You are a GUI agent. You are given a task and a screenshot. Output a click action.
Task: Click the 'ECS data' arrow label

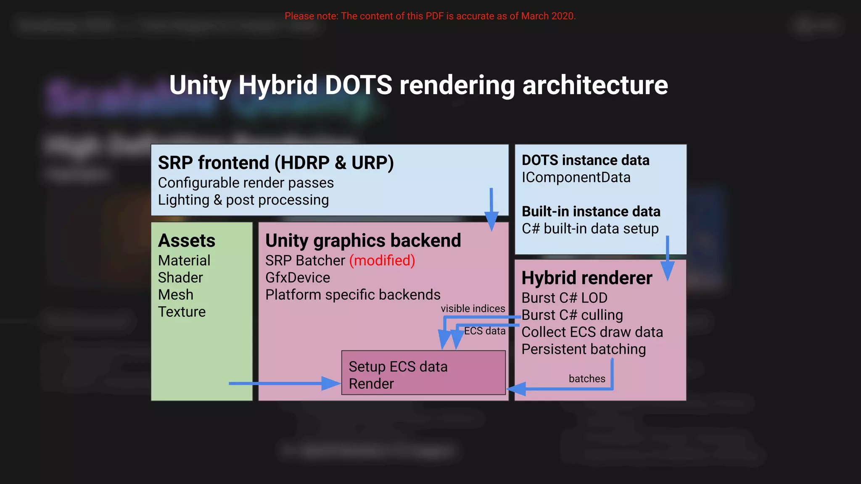tap(485, 331)
